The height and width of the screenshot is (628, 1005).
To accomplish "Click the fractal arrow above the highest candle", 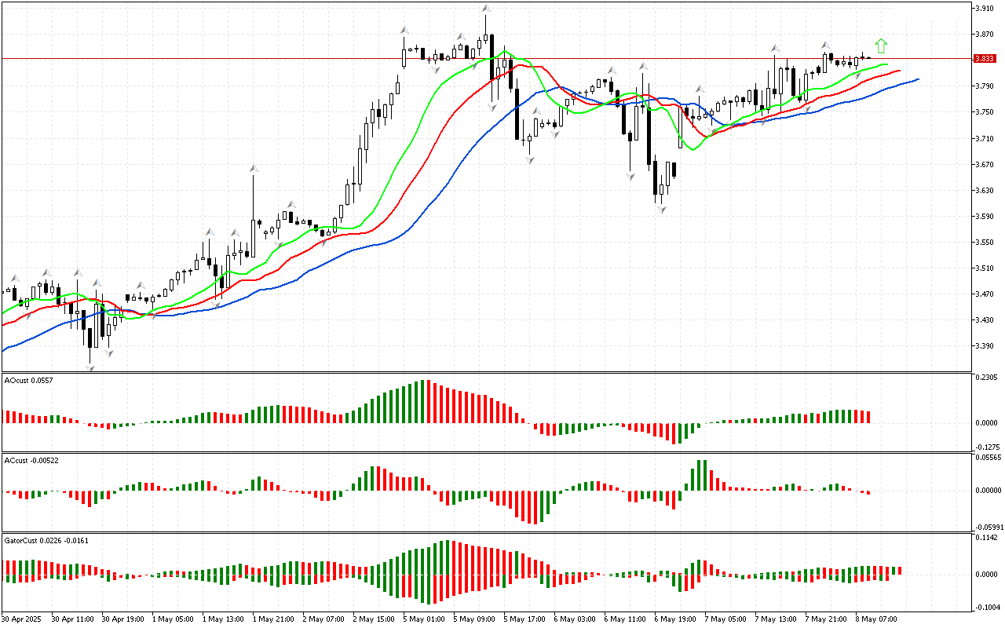I will [486, 9].
